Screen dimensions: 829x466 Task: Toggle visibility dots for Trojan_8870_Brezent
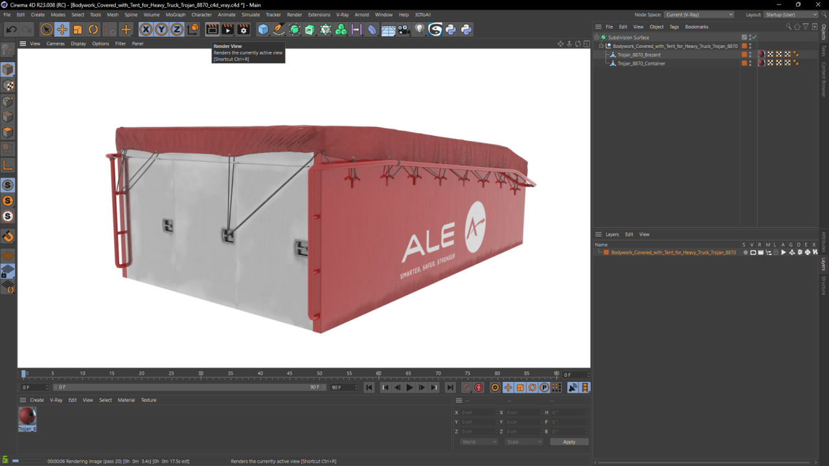coord(751,54)
